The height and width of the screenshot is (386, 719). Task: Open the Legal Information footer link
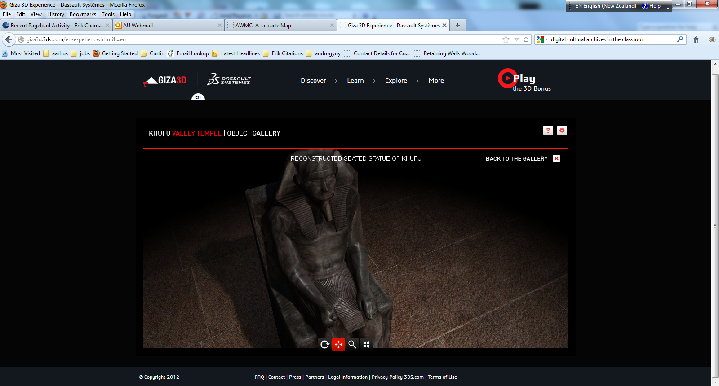coord(348,377)
